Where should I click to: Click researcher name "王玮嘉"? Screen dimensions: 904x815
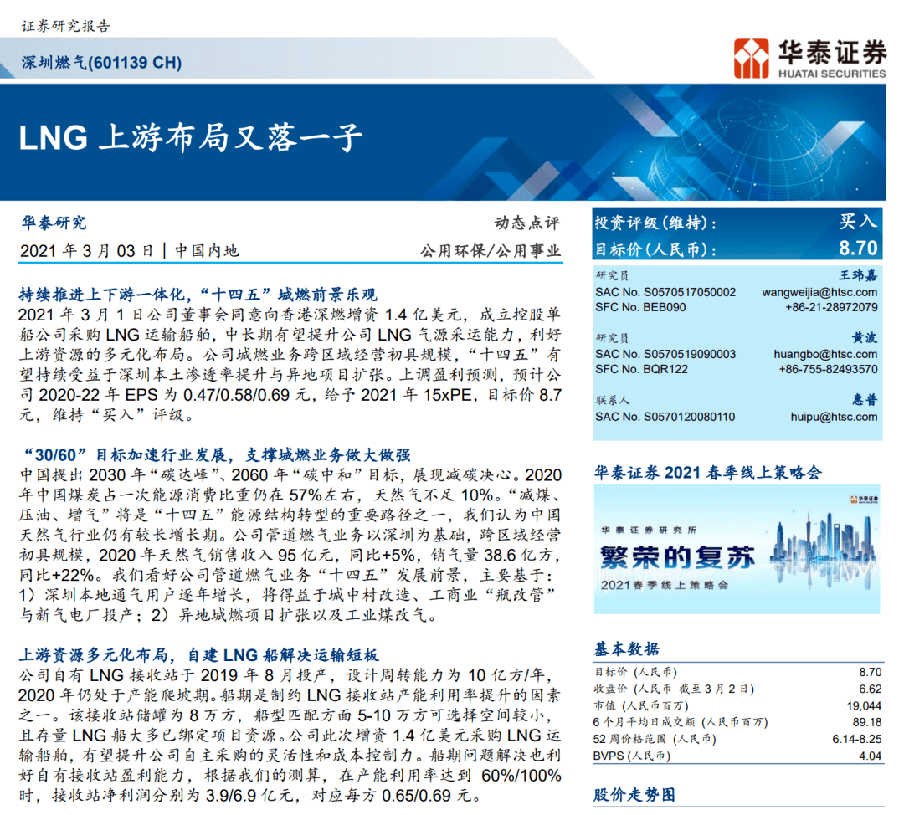(x=858, y=275)
